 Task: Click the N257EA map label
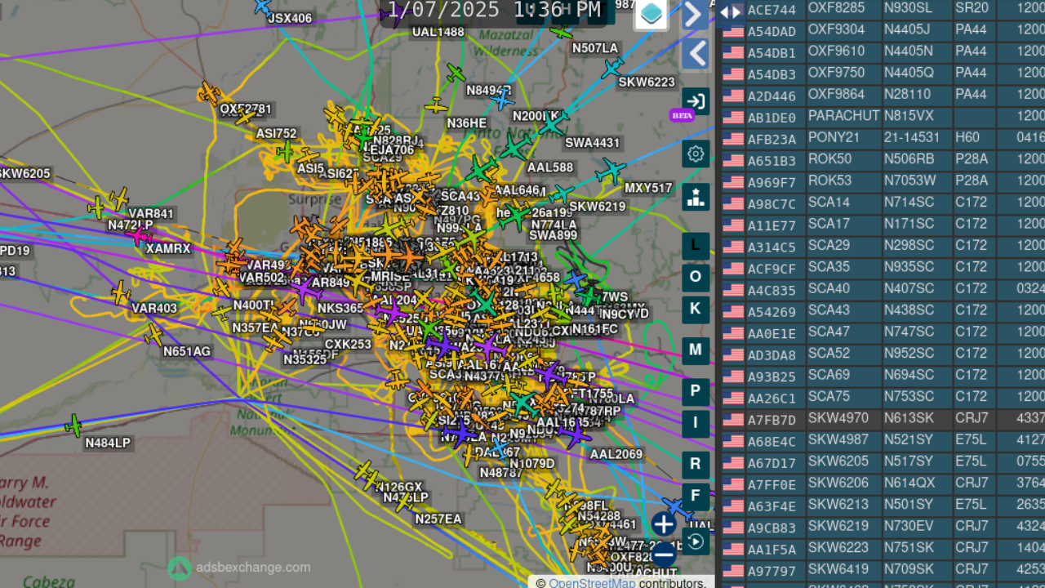(x=438, y=519)
